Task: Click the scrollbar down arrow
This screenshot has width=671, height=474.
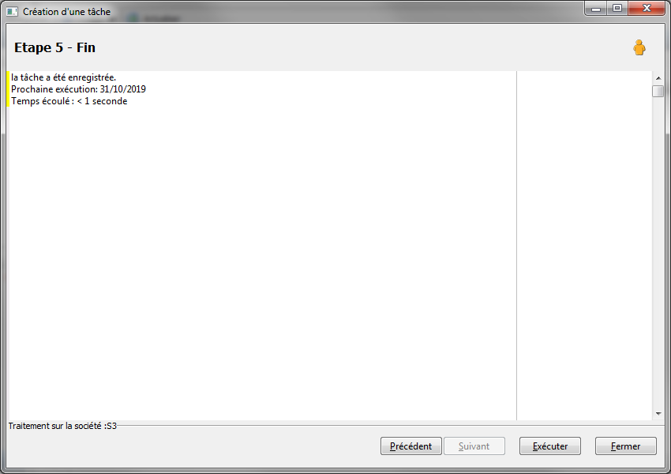Action: 658,414
